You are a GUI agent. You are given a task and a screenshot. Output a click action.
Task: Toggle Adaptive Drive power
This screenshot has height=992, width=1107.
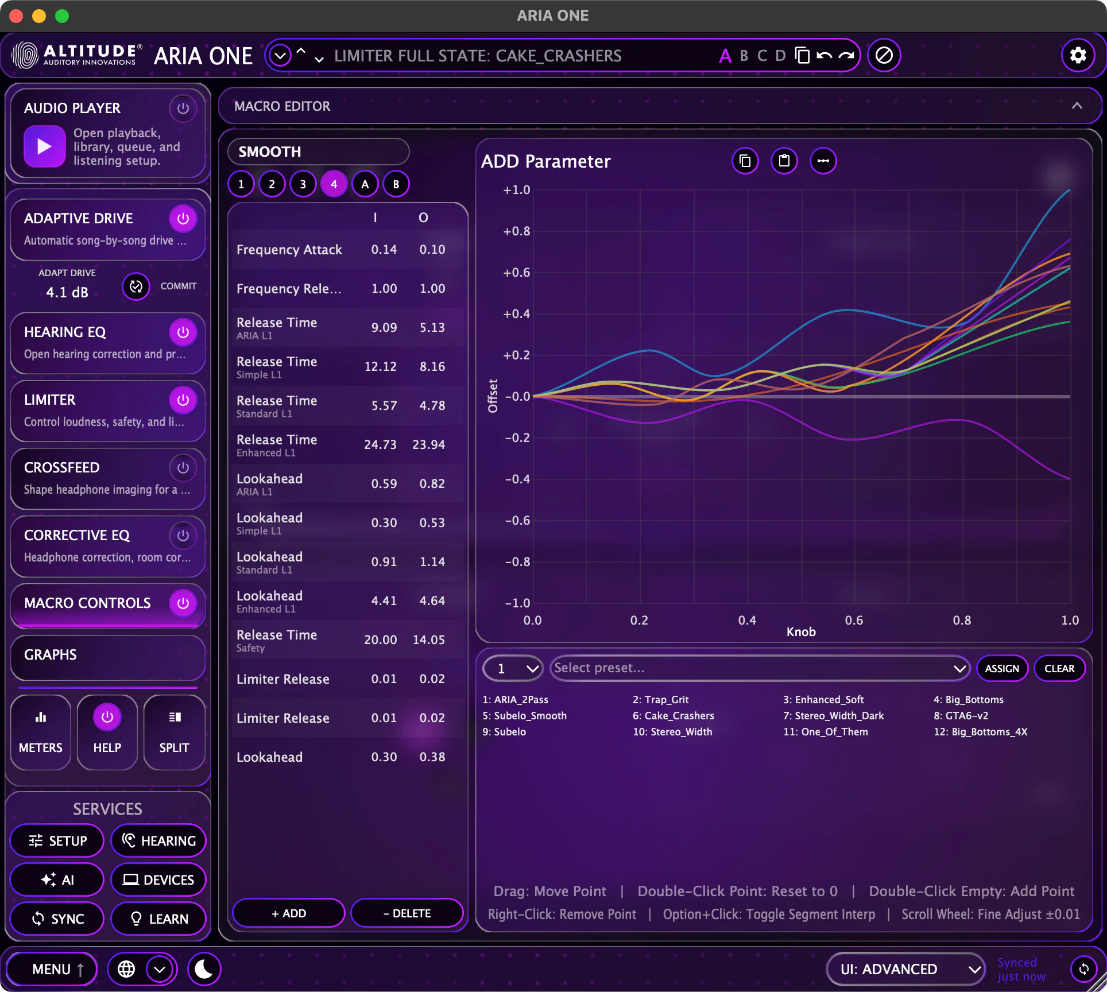point(183,218)
